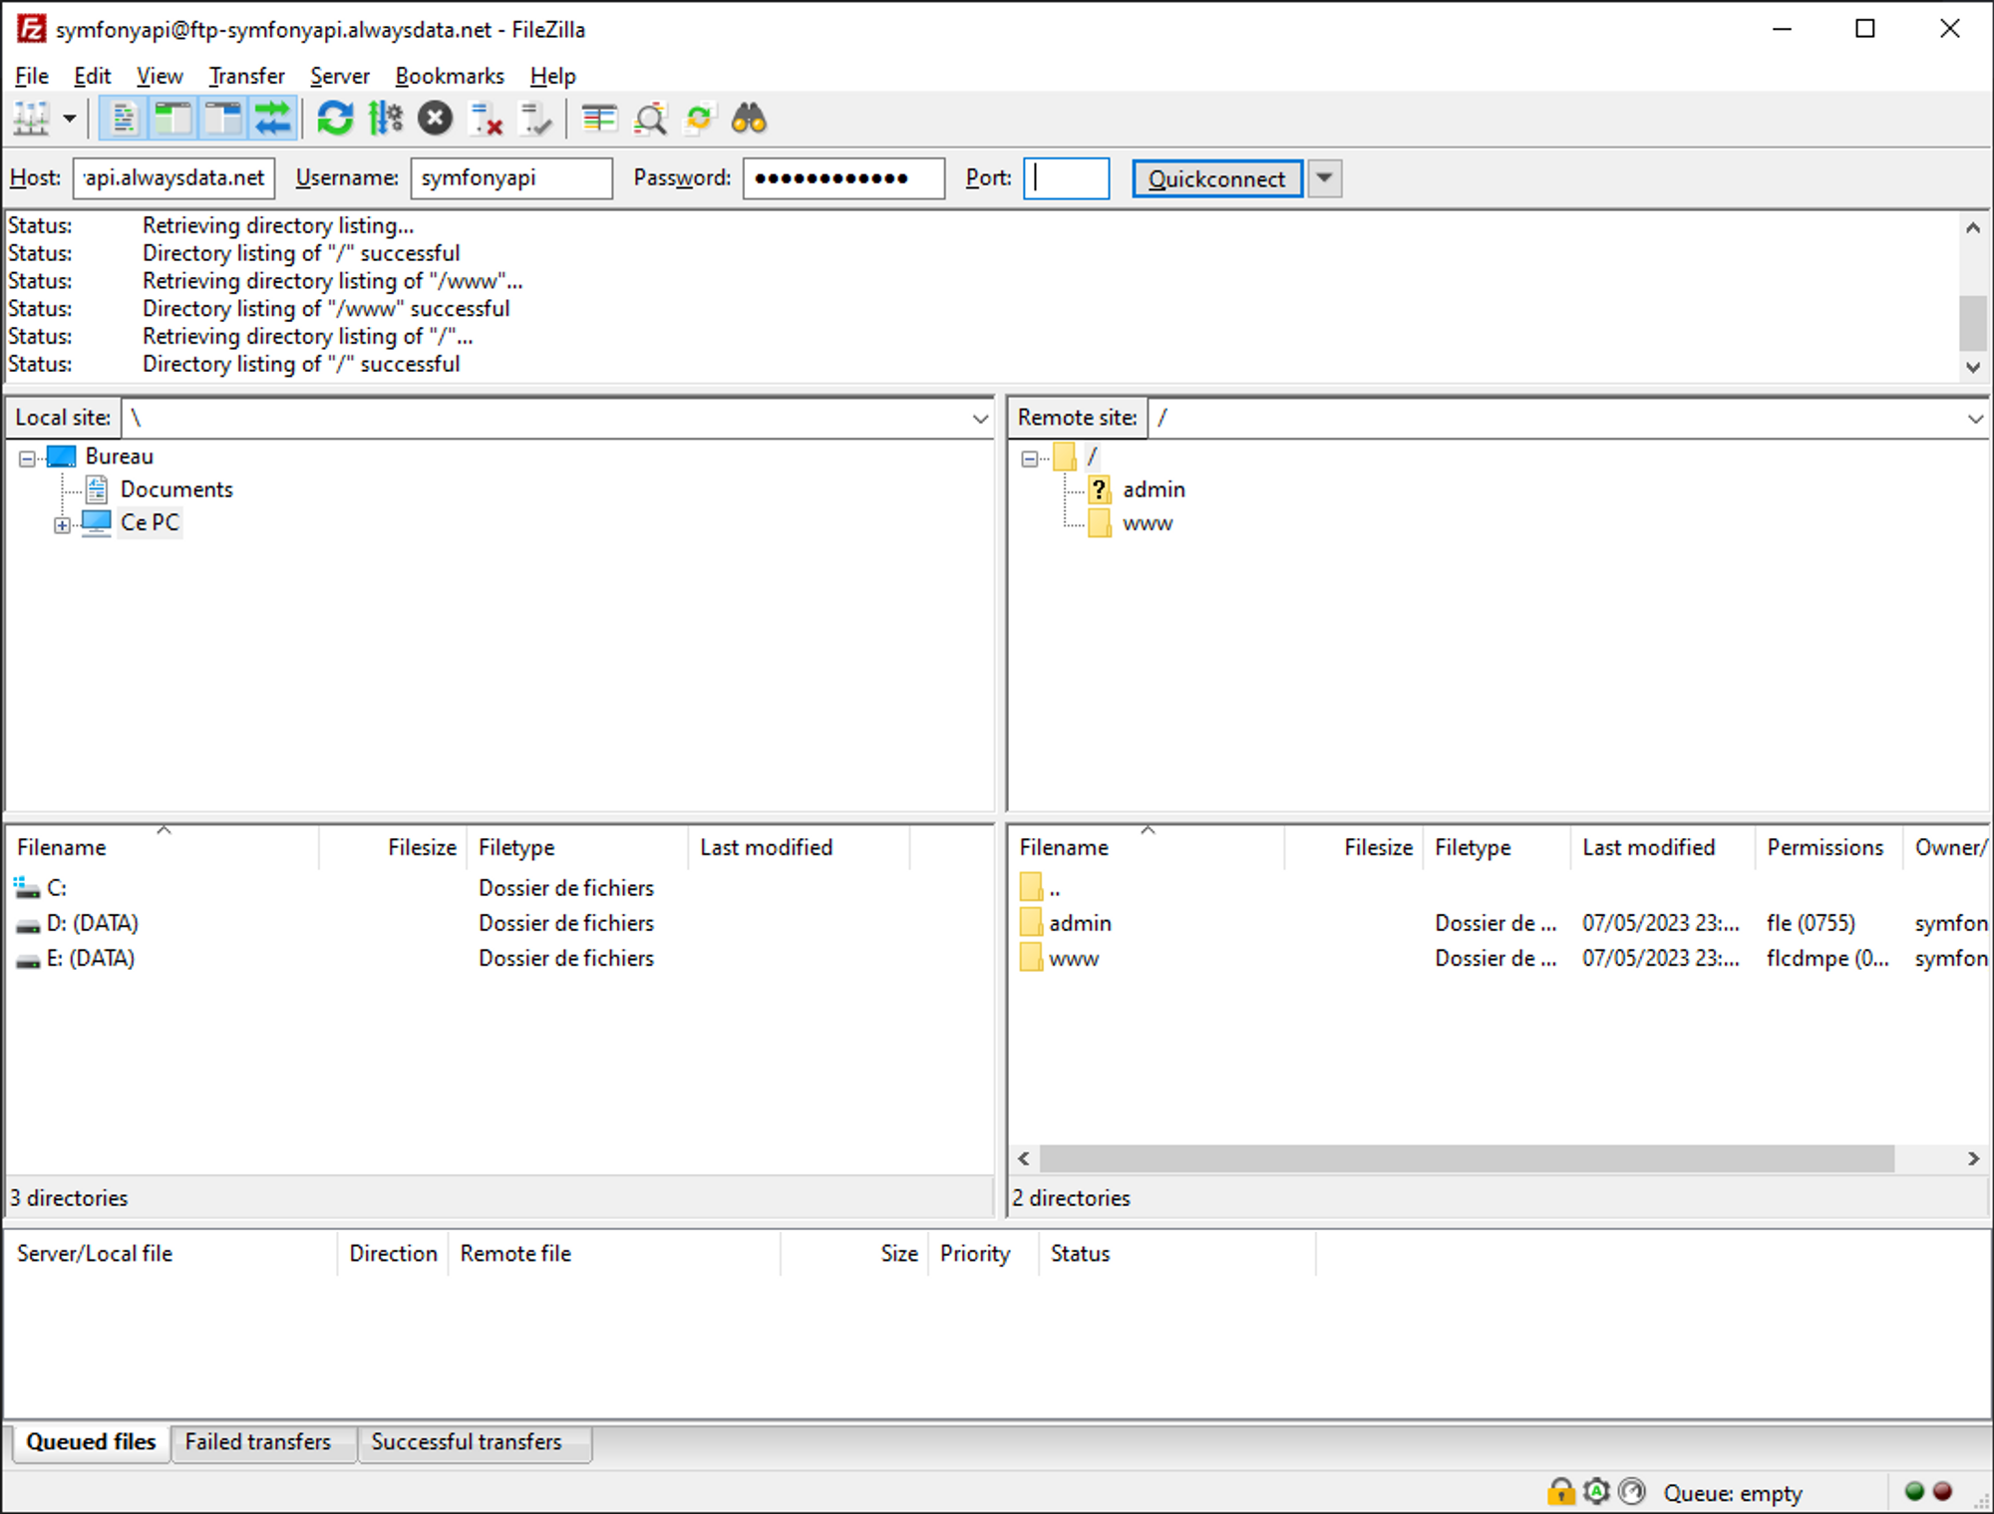Click remote list horizontal scrollbar
Screen dimensions: 1994x1514
[x=1467, y=1158]
